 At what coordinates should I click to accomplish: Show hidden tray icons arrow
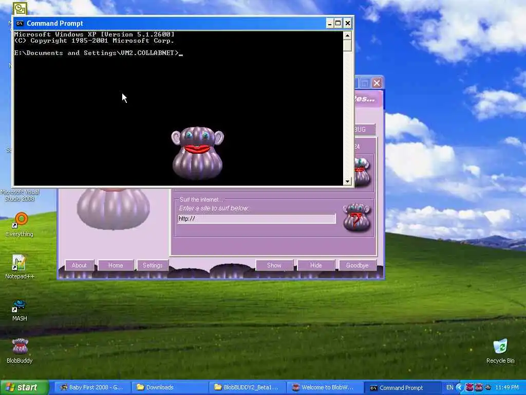tap(460, 387)
